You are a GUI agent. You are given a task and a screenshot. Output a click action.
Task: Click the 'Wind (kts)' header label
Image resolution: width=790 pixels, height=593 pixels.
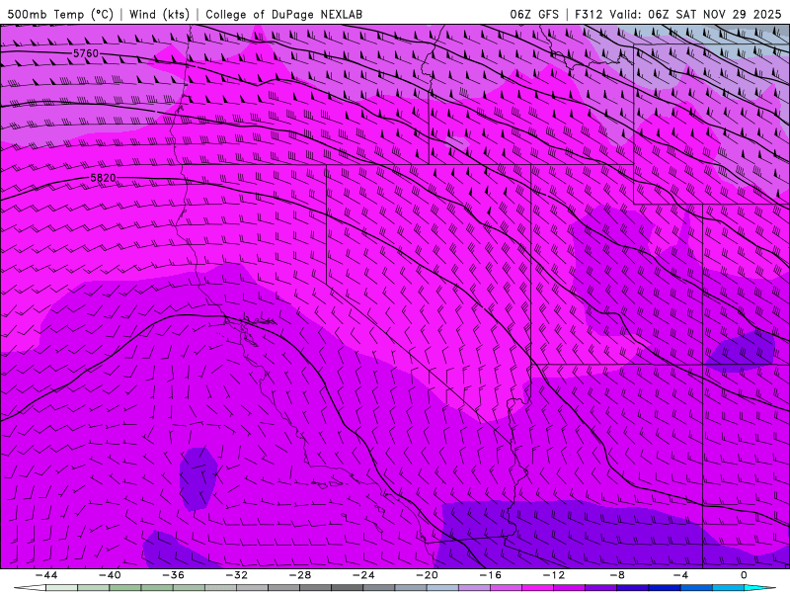point(159,14)
